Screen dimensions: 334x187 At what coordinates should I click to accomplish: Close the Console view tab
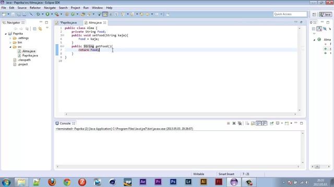(x=74, y=123)
